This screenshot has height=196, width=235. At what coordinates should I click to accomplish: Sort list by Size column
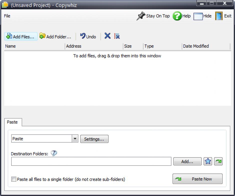point(133,46)
